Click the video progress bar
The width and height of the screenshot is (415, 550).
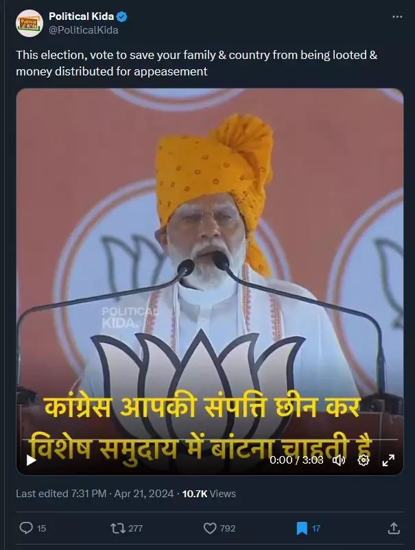coord(210,439)
